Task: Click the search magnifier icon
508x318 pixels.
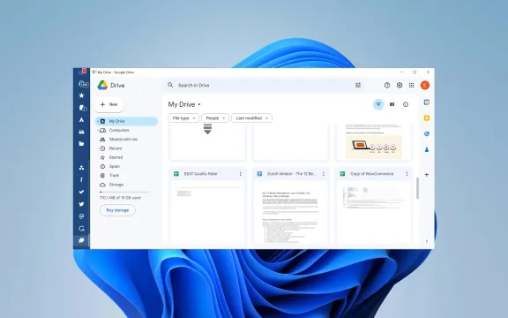Action: pyautogui.click(x=170, y=85)
